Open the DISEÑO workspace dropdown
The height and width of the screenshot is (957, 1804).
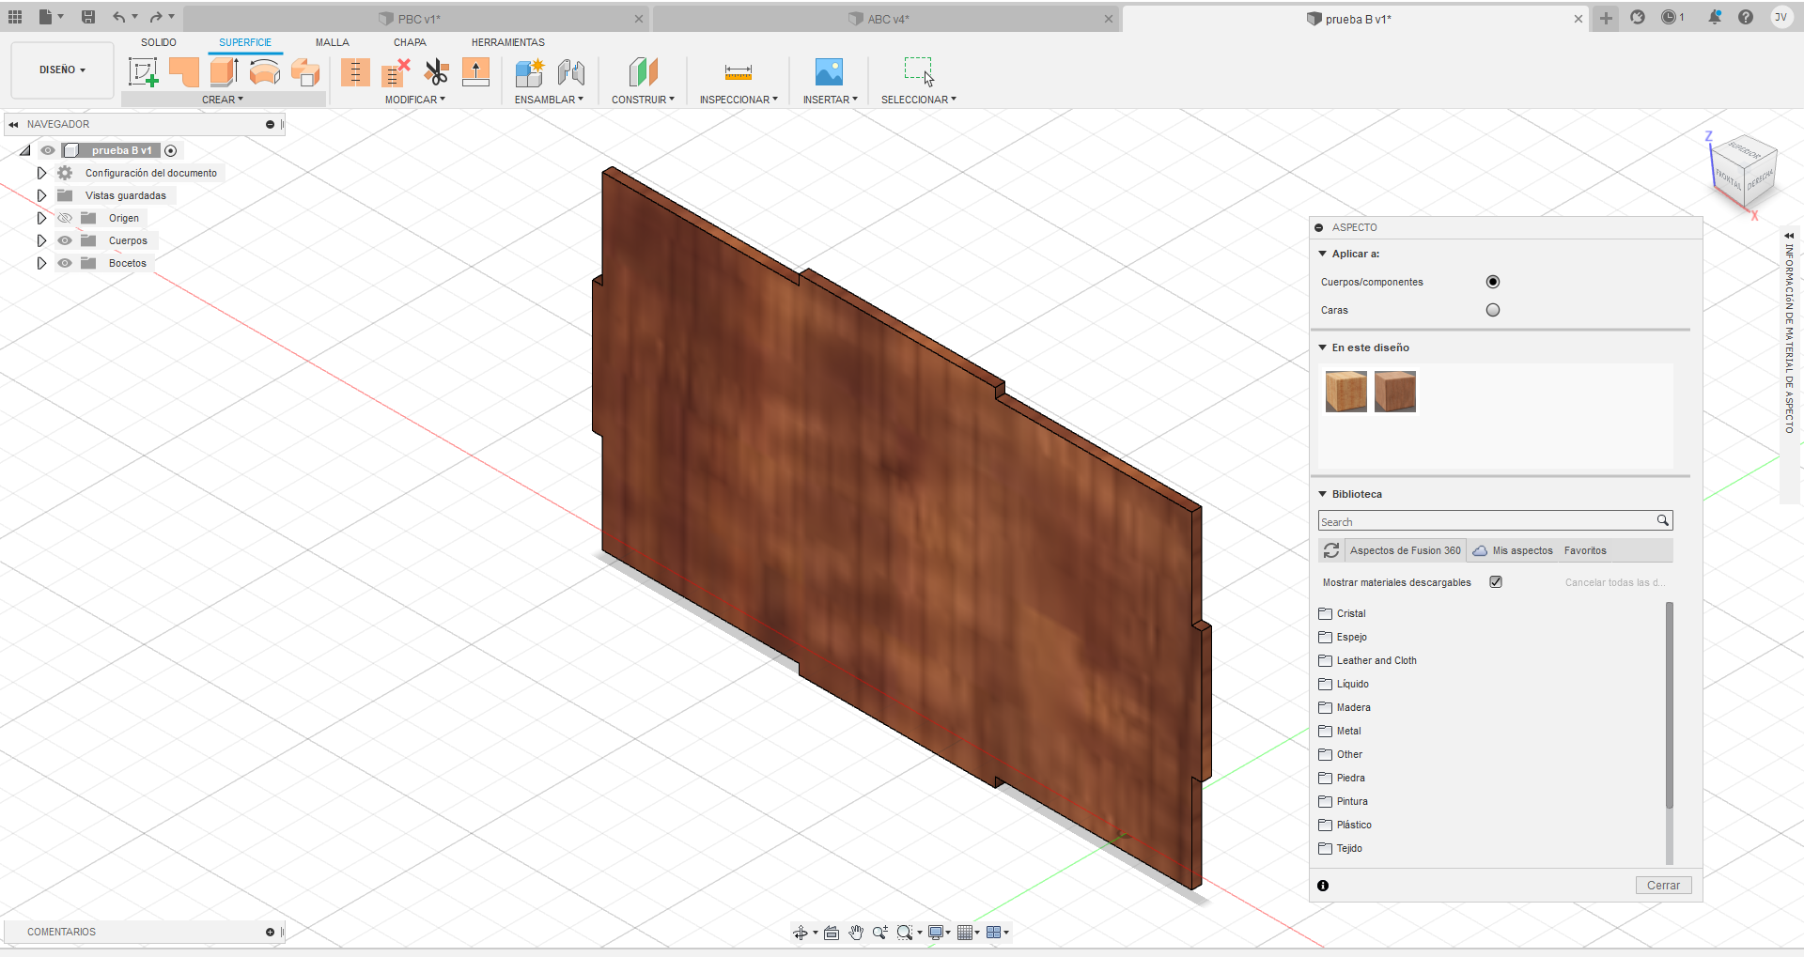tap(62, 70)
